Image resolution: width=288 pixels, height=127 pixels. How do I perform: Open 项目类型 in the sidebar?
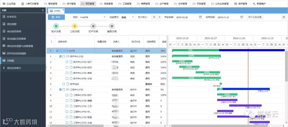click(x=23, y=24)
